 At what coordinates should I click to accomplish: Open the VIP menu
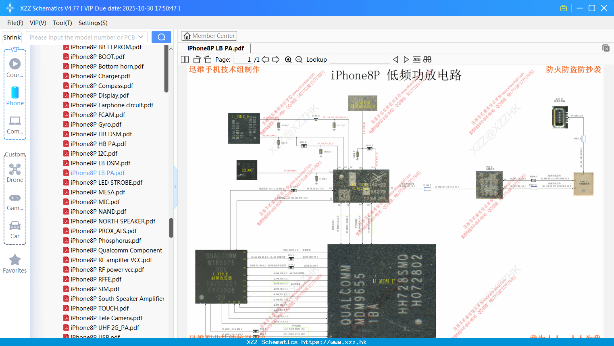(x=38, y=23)
